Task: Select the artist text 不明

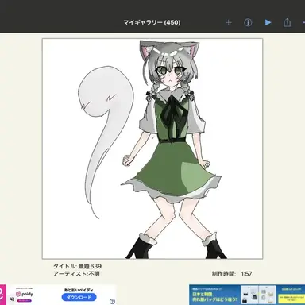Action: pos(94,274)
